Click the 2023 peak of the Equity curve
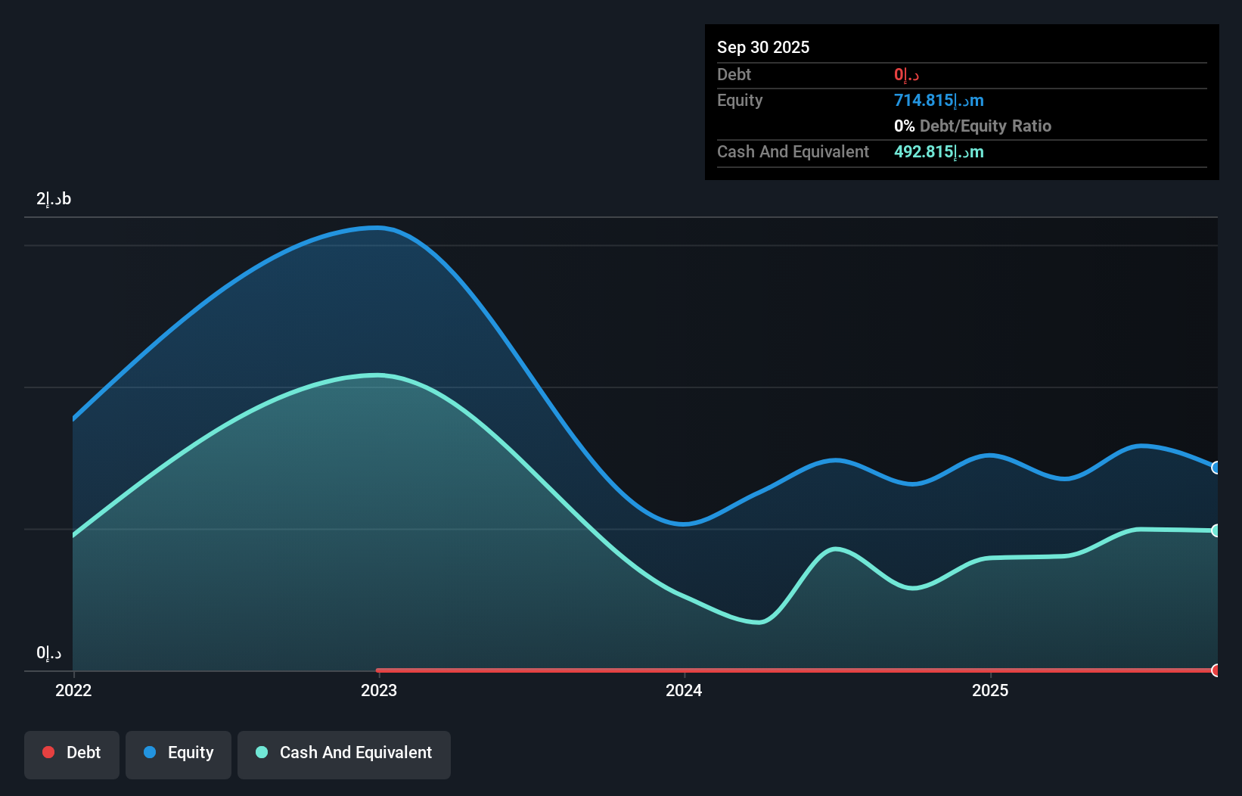 pyautogui.click(x=374, y=227)
